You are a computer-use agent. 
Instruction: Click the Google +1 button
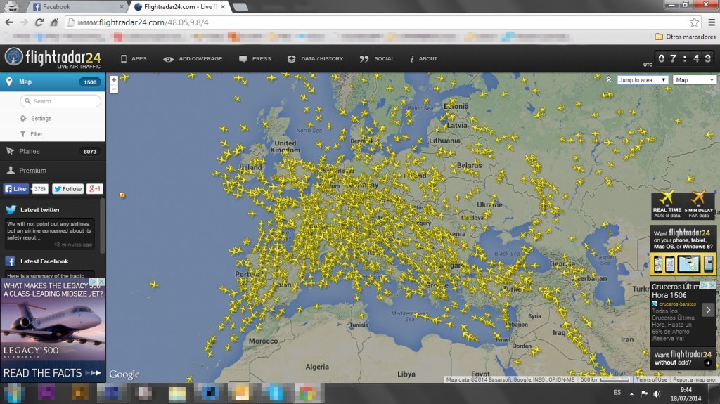(95, 189)
